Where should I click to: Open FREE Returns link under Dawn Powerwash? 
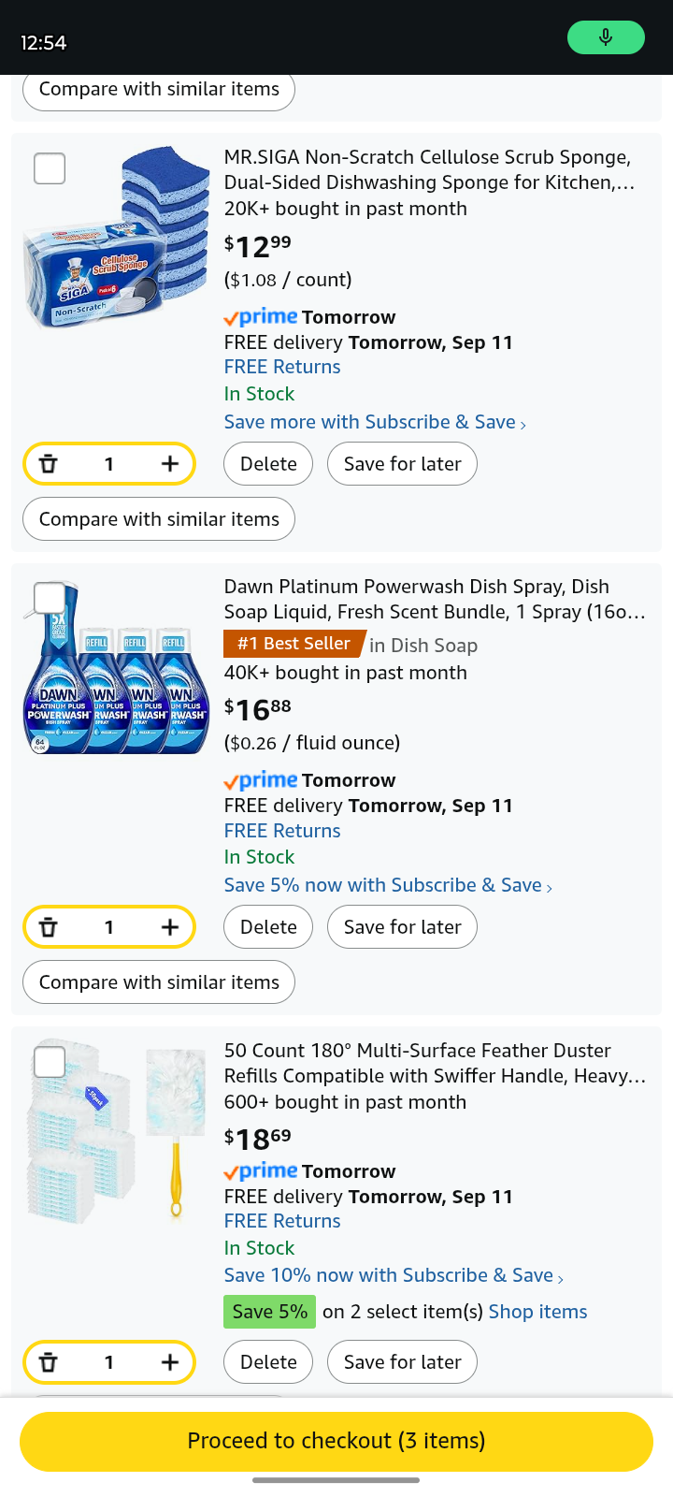point(282,831)
